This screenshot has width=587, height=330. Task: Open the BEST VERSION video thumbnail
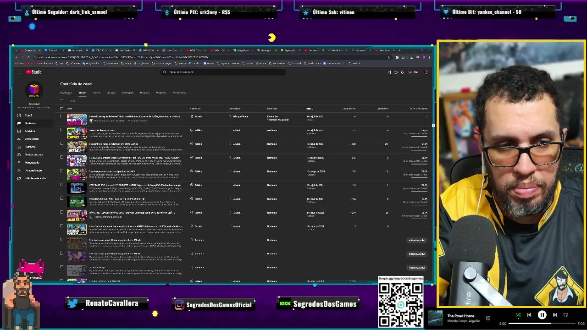click(77, 161)
